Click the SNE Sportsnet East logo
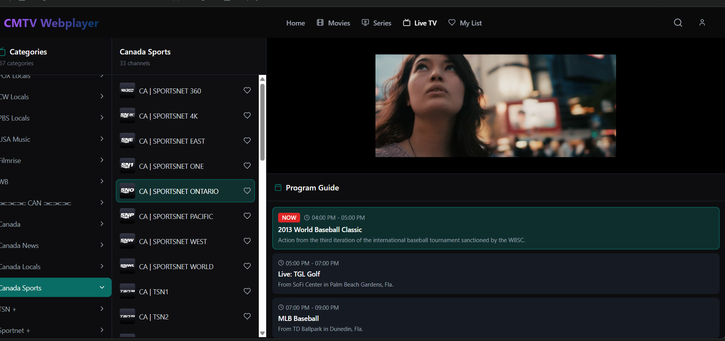Screen dimensions: 725x341 tap(127, 141)
